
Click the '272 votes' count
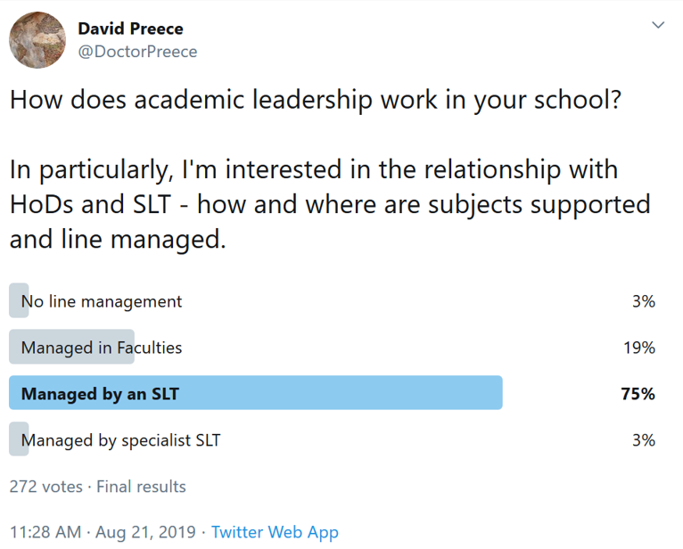(45, 487)
